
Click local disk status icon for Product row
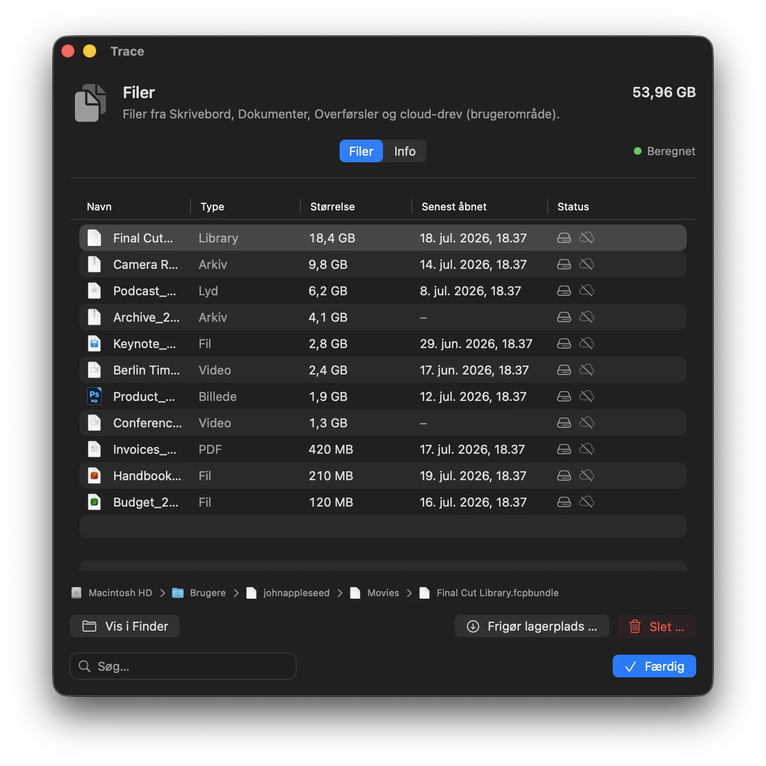[x=564, y=396]
